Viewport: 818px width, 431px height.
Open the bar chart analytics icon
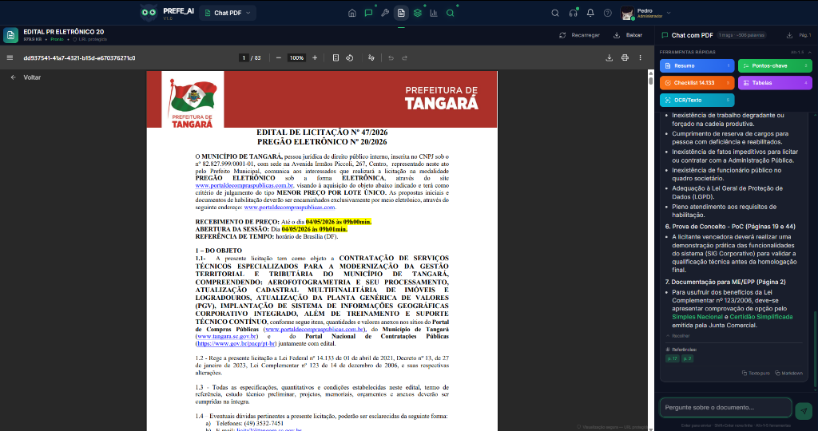coord(434,13)
